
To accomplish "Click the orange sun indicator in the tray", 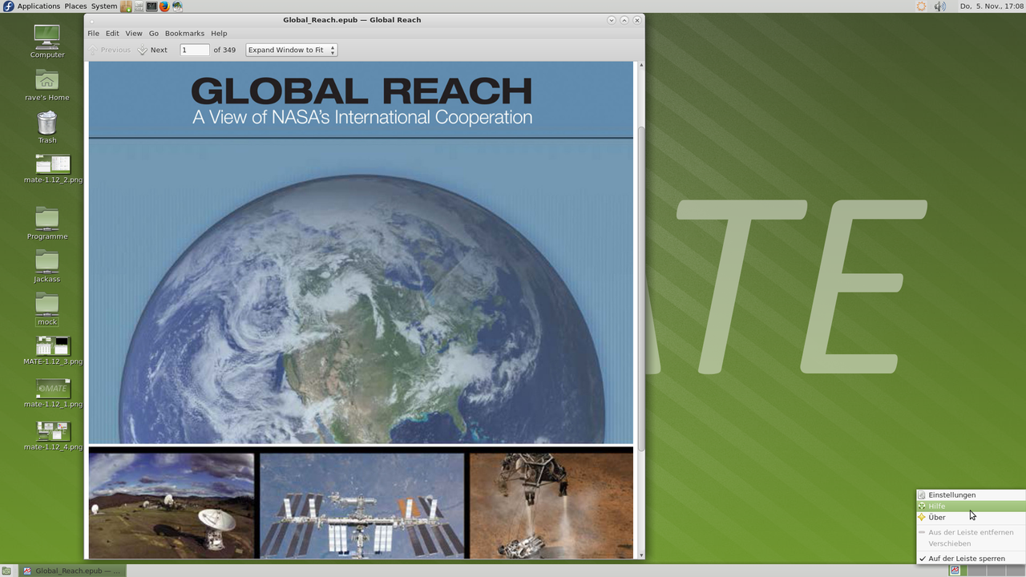I will (921, 6).
